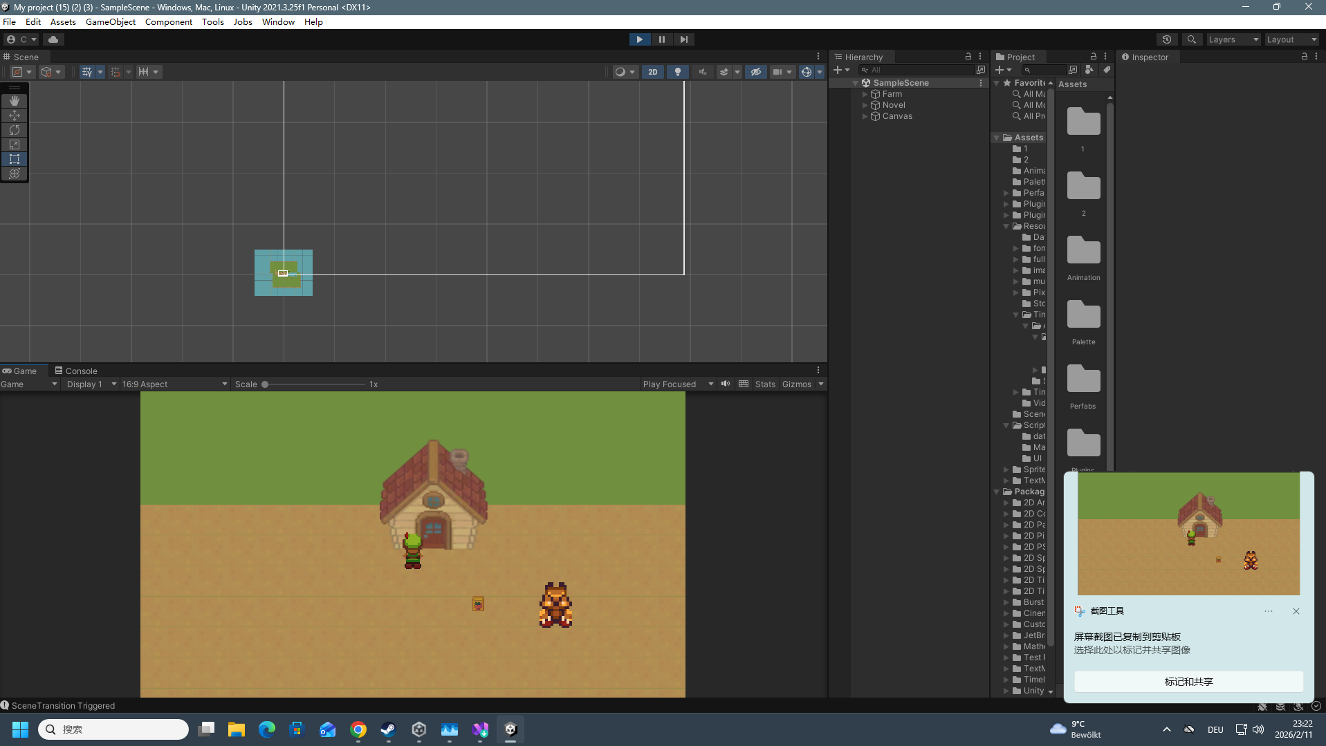Click the global search magnifier icon
Image resolution: width=1326 pixels, height=746 pixels.
1191,39
